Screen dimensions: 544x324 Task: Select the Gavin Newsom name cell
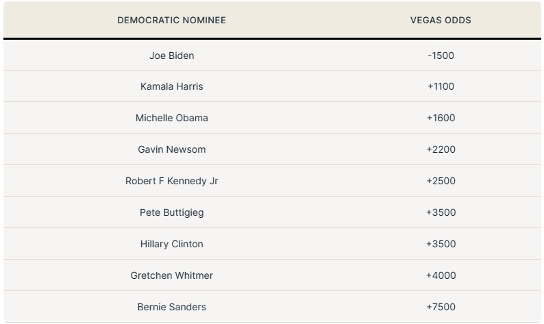(171, 150)
